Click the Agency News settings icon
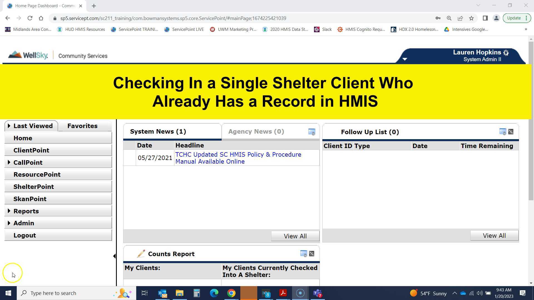The height and width of the screenshot is (300, 534). [x=311, y=132]
